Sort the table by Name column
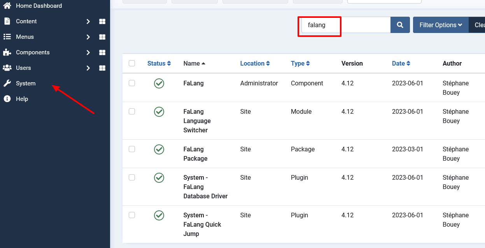This screenshot has width=485, height=248. click(194, 63)
